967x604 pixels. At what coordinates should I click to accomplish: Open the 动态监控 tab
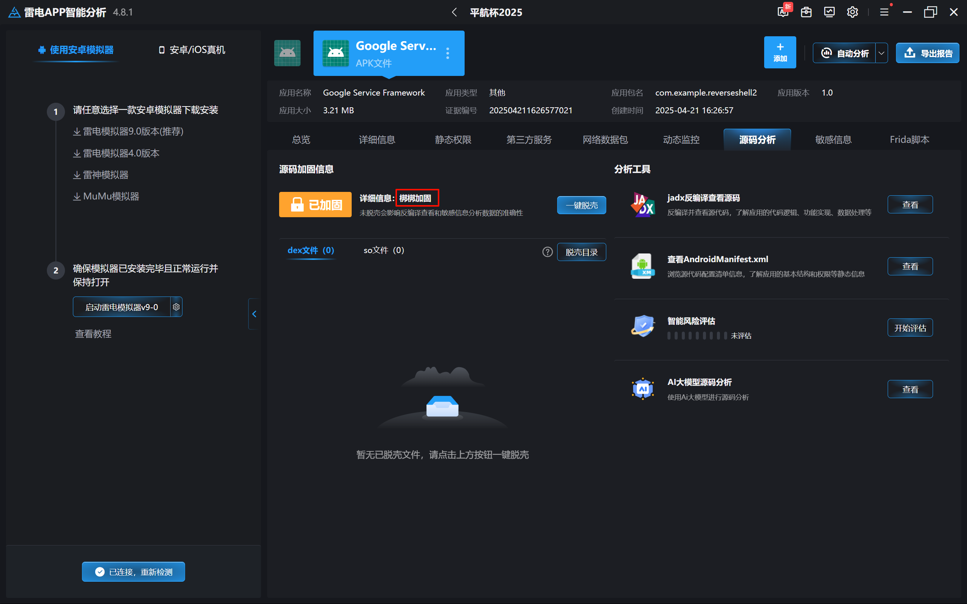click(681, 140)
